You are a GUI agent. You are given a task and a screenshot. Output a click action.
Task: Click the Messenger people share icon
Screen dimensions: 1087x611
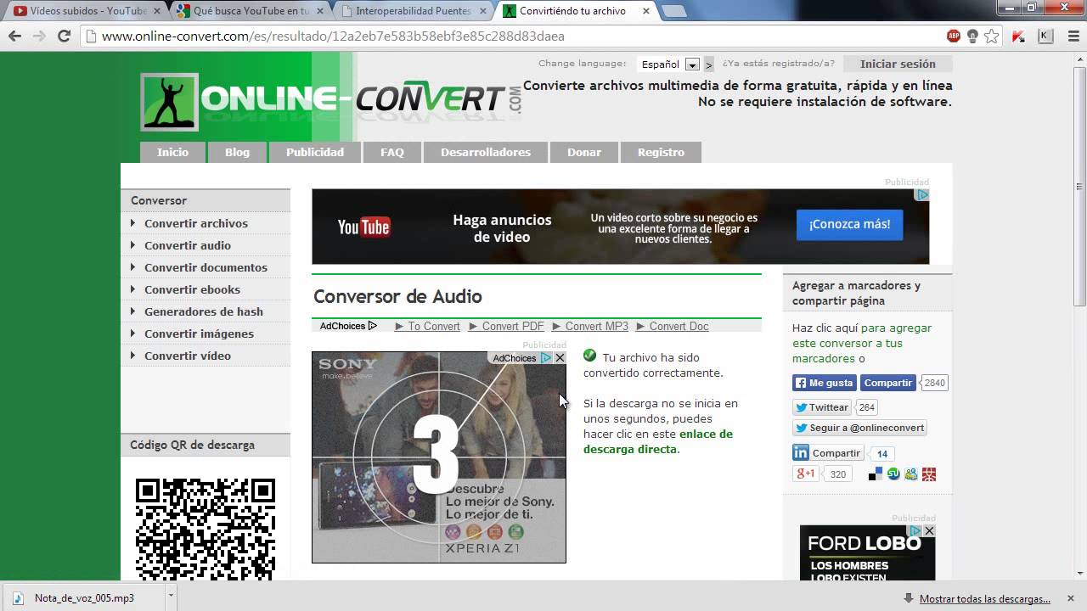click(911, 474)
